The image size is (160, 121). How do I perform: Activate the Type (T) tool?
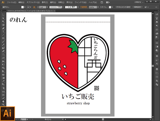pos(3,32)
